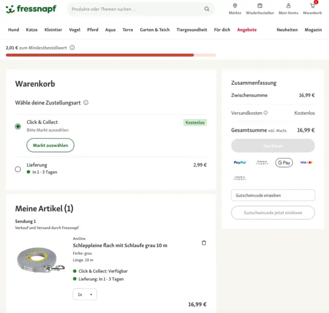
Task: Click Gesamtsumme value 16,99 €
Action: pos(306,130)
